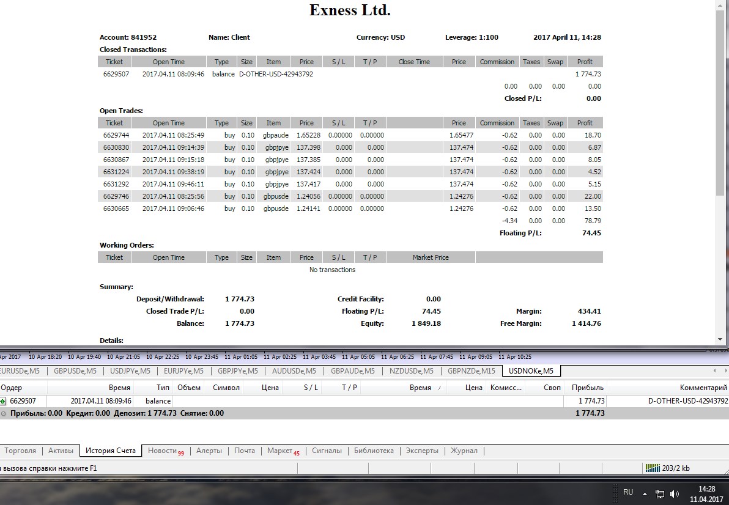This screenshot has height=505, width=729.
Task: Switch to NZDUSDe,M5 chart tab
Action: (412, 370)
